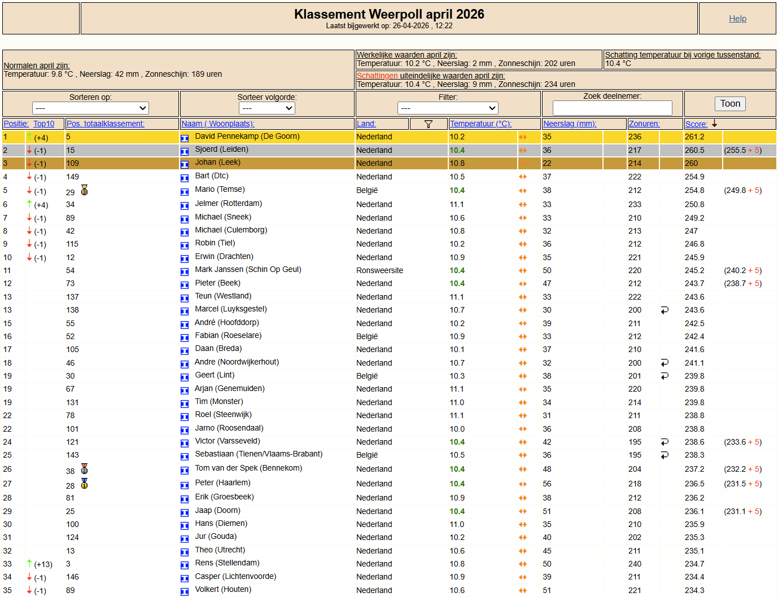
Task: Click the Top10 link
Action: [x=43, y=124]
